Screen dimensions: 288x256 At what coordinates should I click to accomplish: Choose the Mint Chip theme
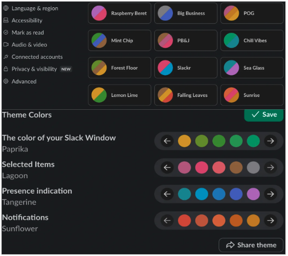click(120, 41)
